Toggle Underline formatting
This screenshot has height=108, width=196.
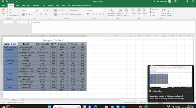(29, 14)
